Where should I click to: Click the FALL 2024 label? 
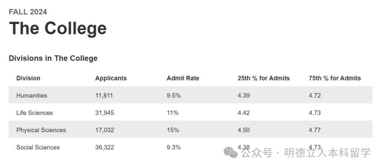(28, 12)
